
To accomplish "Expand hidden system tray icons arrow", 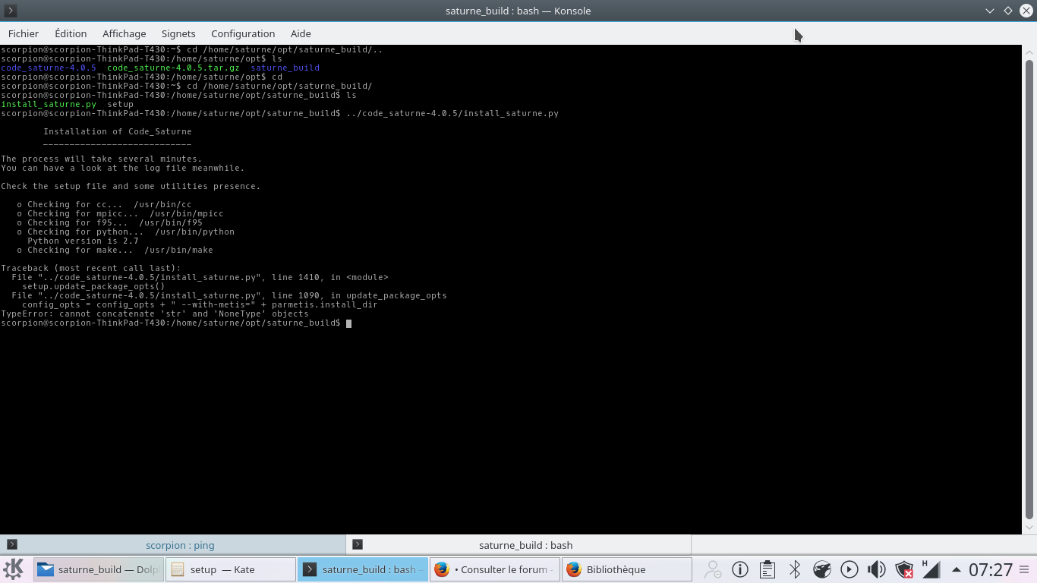I will coord(956,569).
